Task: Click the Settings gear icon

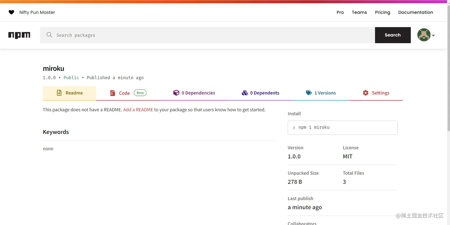Action: pyautogui.click(x=365, y=93)
